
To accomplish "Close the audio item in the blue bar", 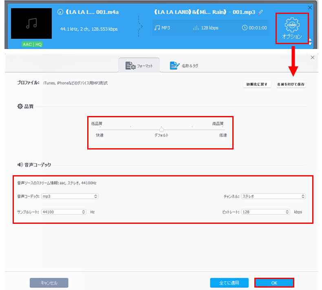I will point(310,8).
